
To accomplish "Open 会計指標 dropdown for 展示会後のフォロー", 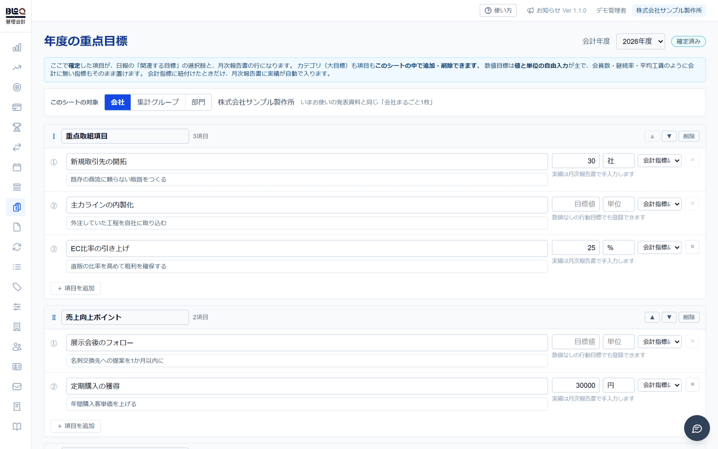I will pos(660,342).
